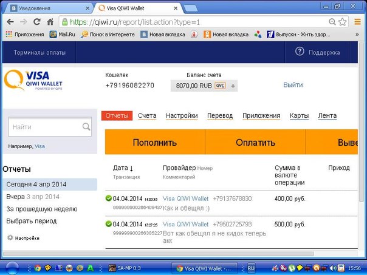Image resolution: width=367 pixels, height=275 pixels.
Task: Log out via the Выйти link
Action: click(293, 84)
